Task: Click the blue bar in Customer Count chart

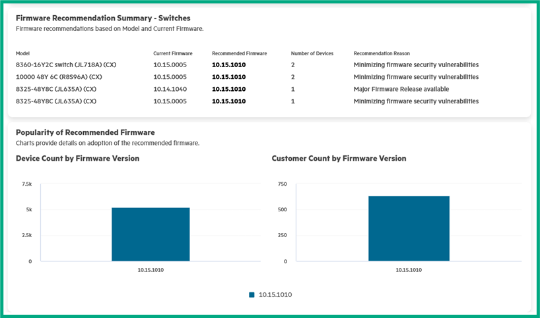Action: (409, 228)
